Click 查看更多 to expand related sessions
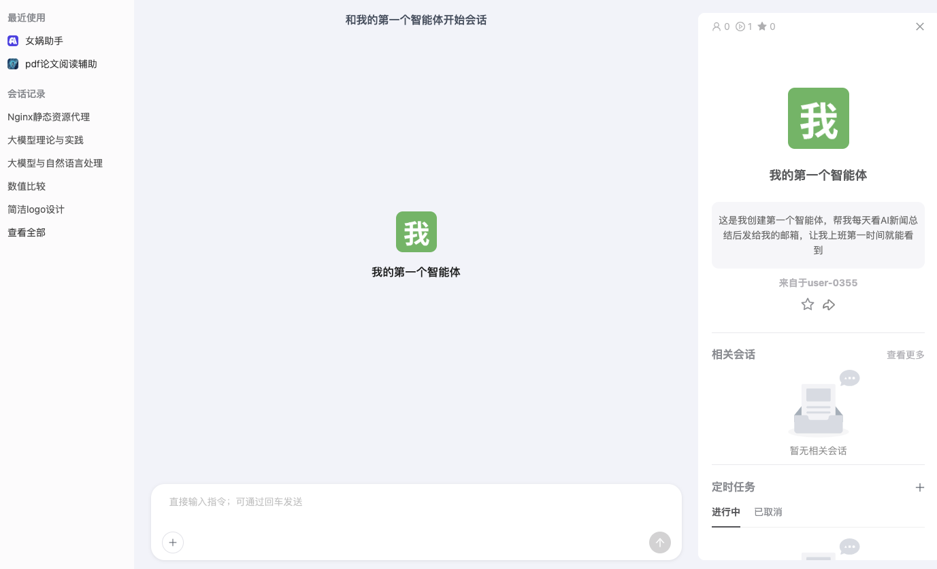 905,354
